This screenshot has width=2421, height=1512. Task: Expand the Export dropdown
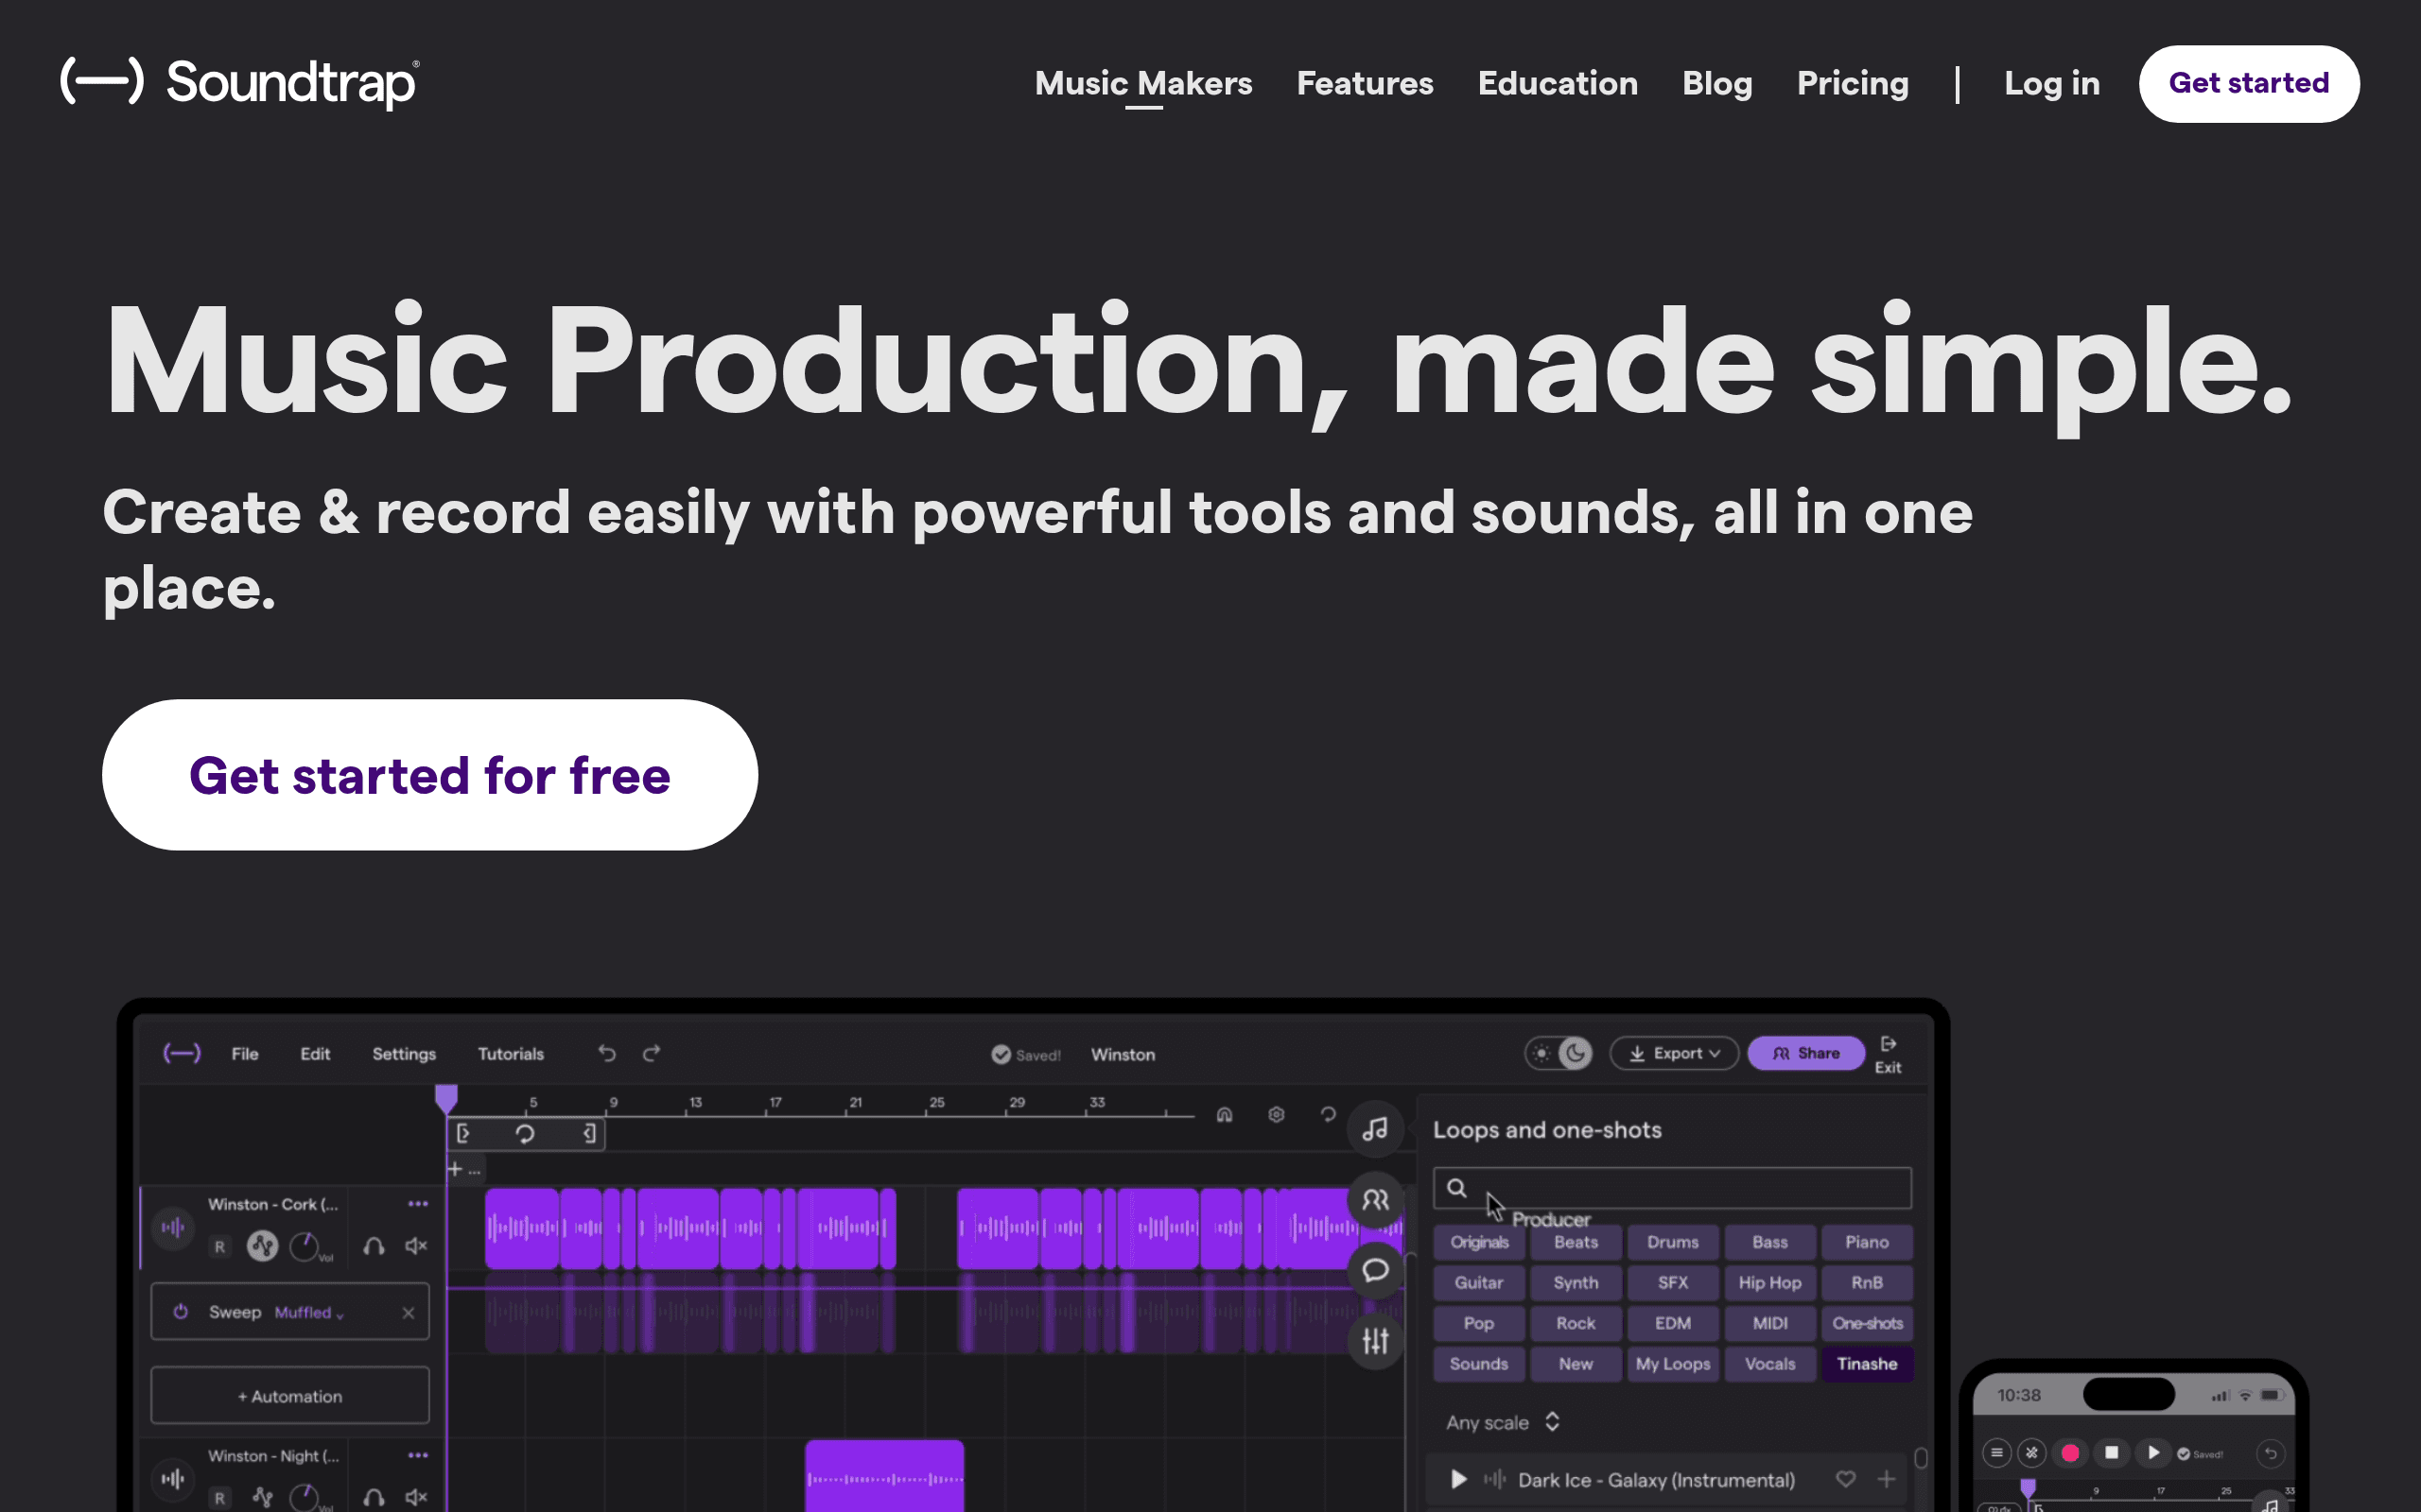pos(1675,1053)
